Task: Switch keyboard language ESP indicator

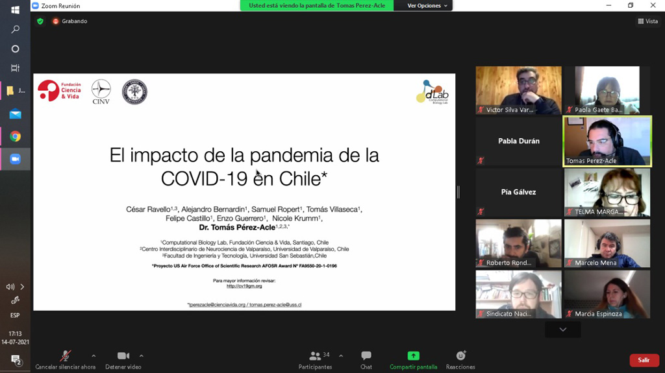Action: pyautogui.click(x=15, y=315)
